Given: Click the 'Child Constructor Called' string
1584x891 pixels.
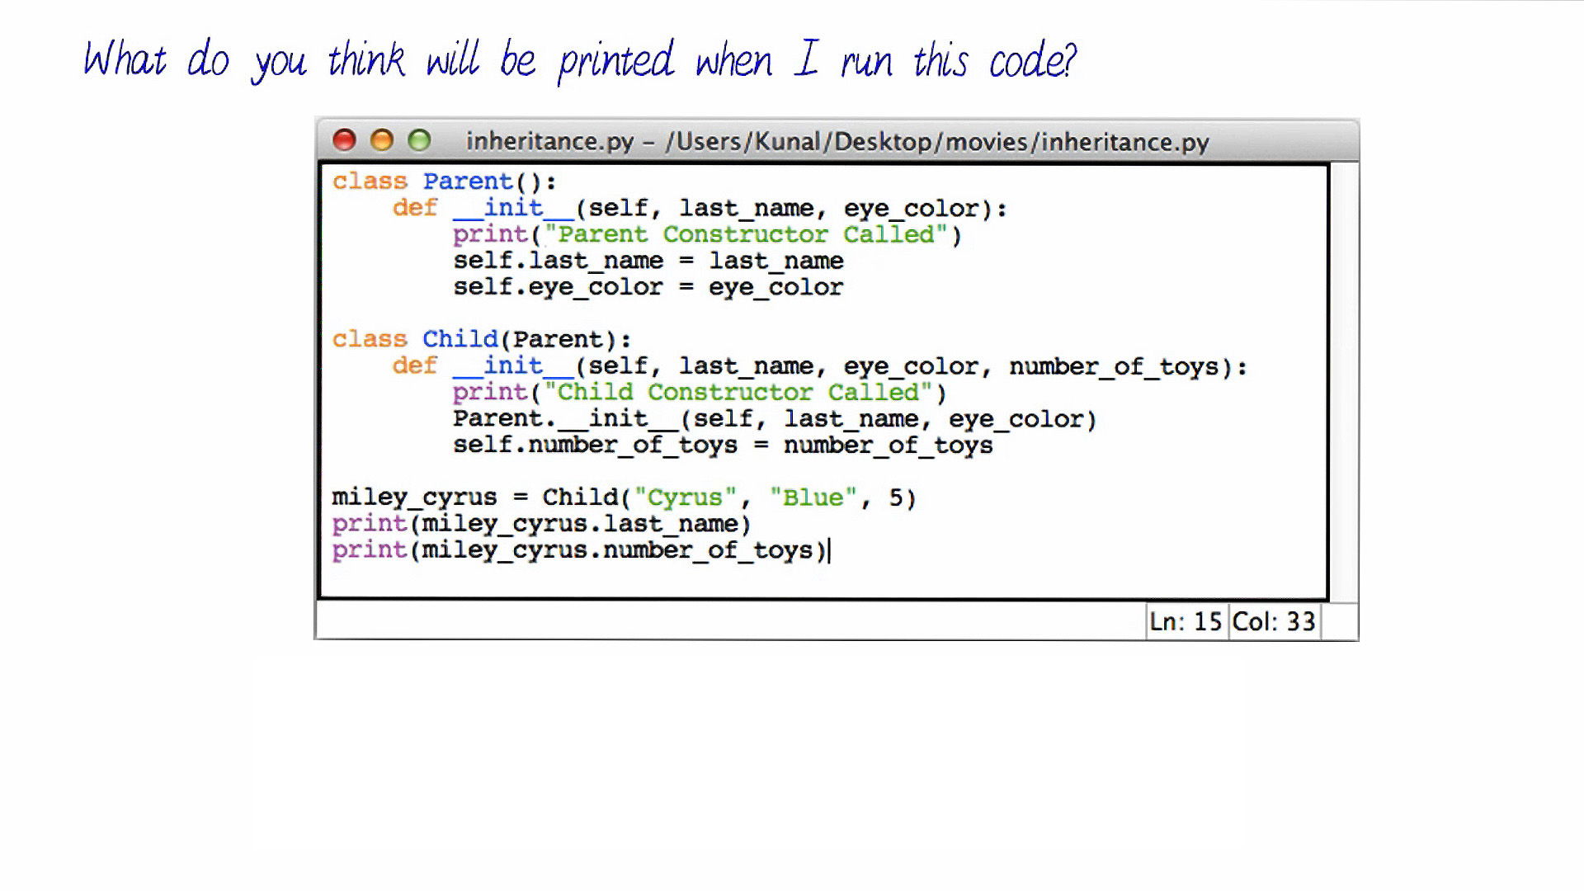Looking at the screenshot, I should click(738, 392).
